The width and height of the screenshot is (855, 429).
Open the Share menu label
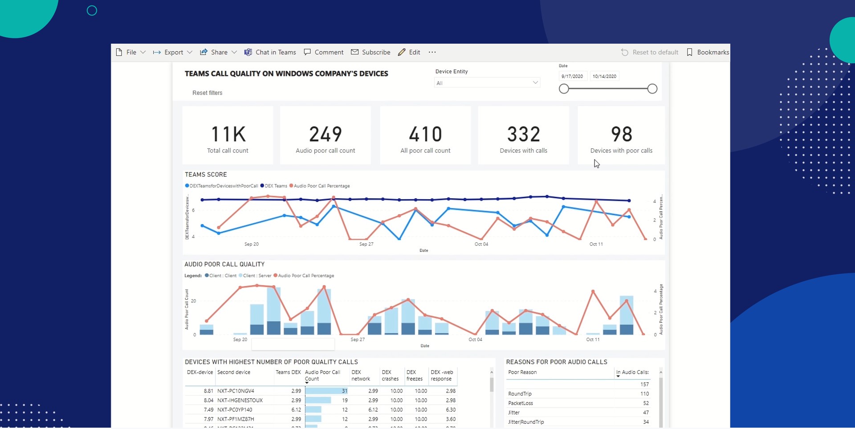tap(219, 52)
